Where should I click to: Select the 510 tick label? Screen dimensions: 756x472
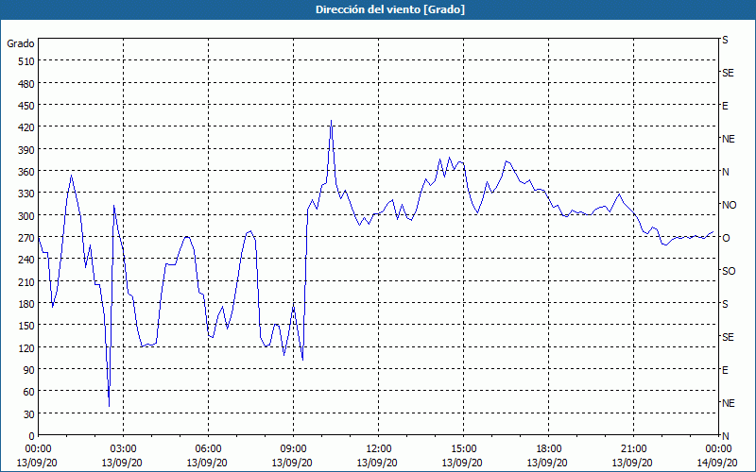pos(26,61)
